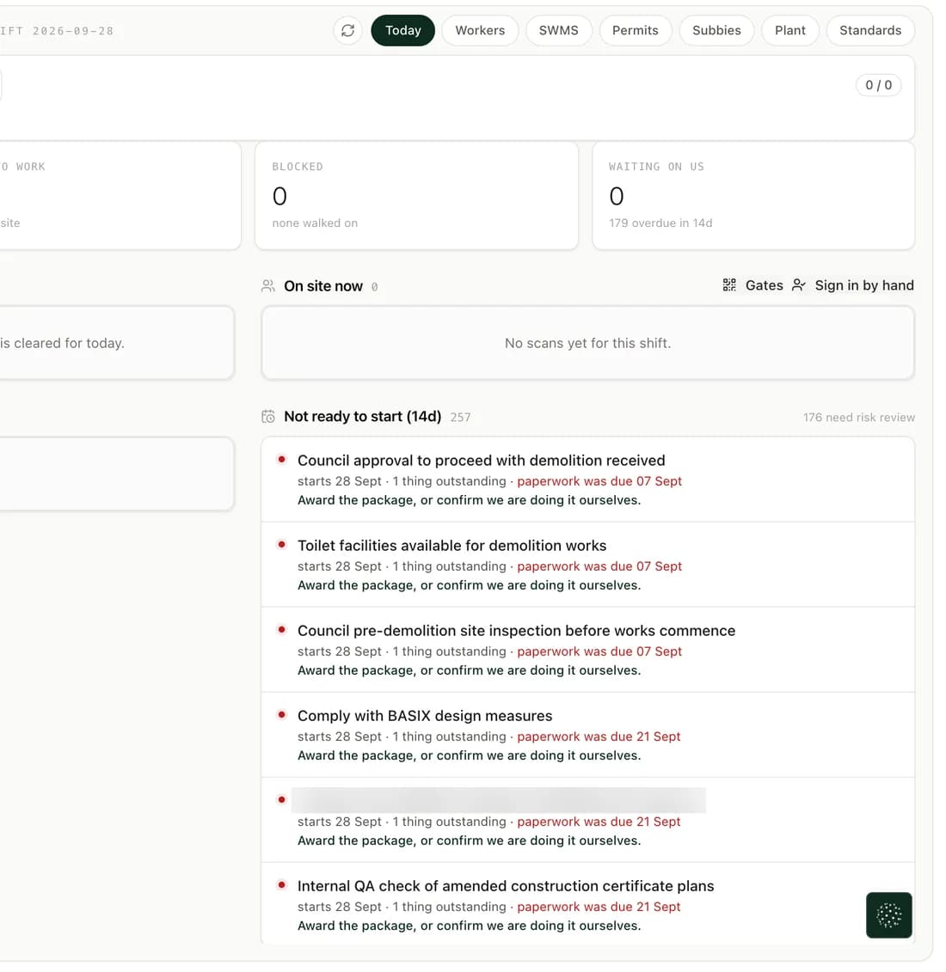Open Council approval to proceed with demolition received
The width and height of the screenshot is (946, 972).
coord(588,480)
